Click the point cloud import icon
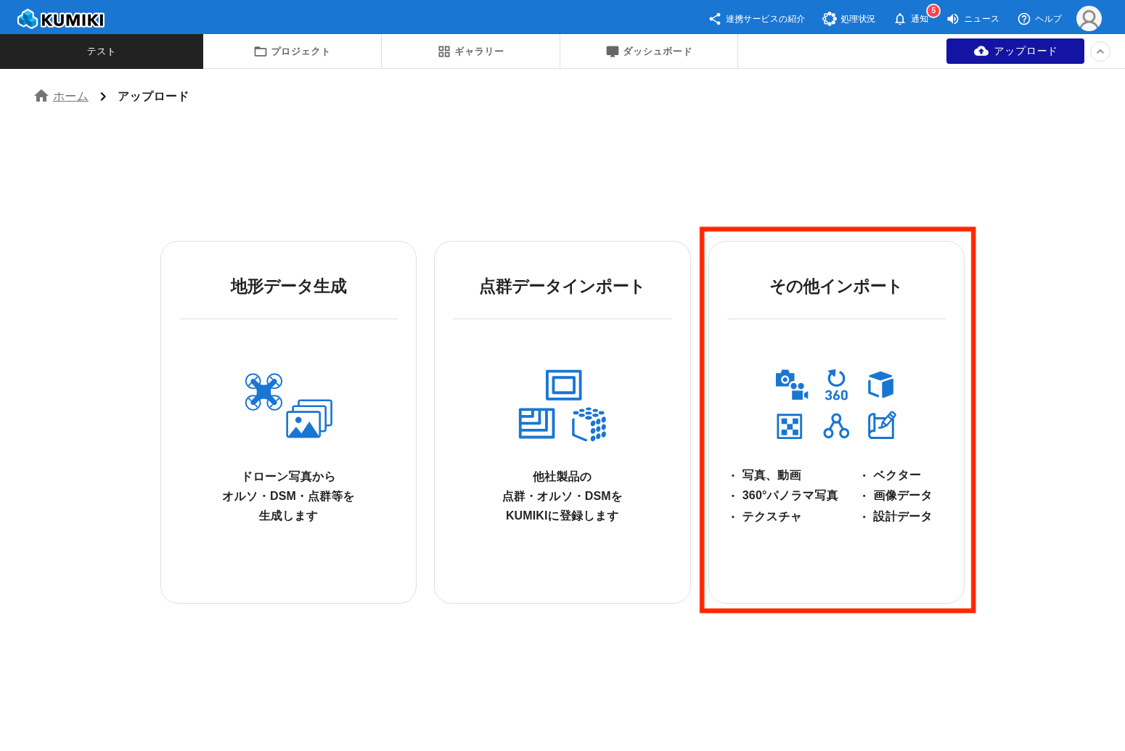The height and width of the screenshot is (751, 1125). coord(562,406)
